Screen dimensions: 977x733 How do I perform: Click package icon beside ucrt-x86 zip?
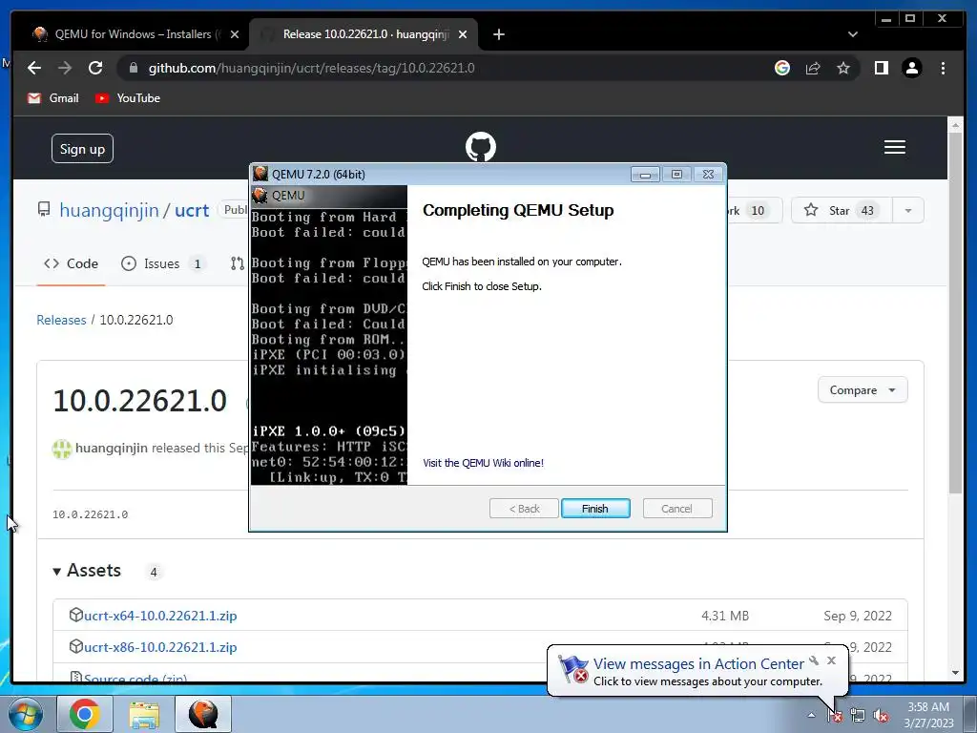(x=75, y=646)
